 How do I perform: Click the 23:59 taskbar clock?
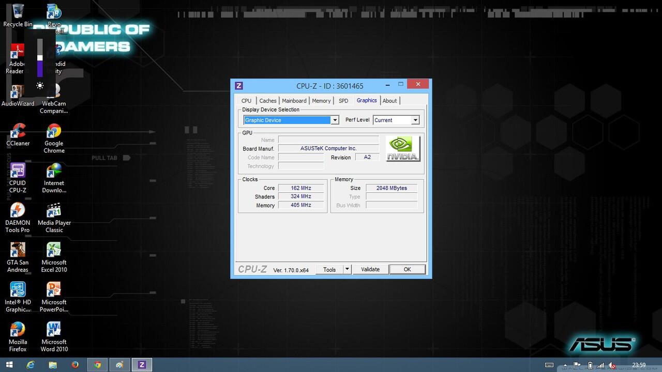point(639,365)
